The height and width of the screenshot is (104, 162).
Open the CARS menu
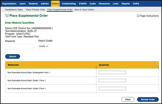136,4
